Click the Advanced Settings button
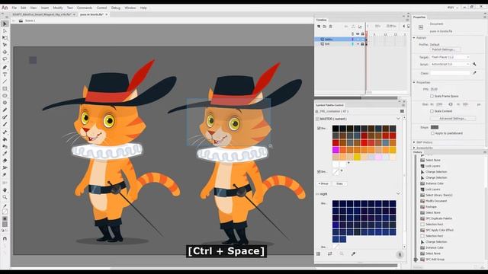This screenshot has width=488, height=274. 453,119
